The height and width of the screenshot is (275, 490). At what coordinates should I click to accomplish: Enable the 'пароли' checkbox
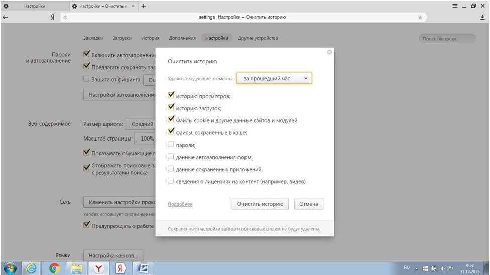tap(171, 145)
